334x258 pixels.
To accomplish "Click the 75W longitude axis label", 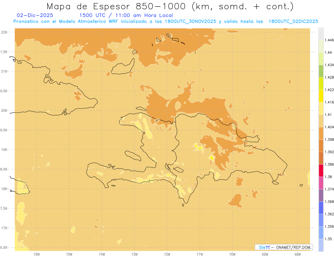I will [x=69, y=254].
